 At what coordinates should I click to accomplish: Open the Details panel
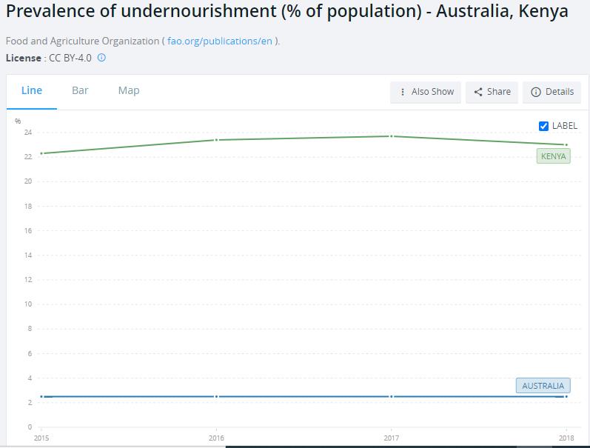coord(552,92)
